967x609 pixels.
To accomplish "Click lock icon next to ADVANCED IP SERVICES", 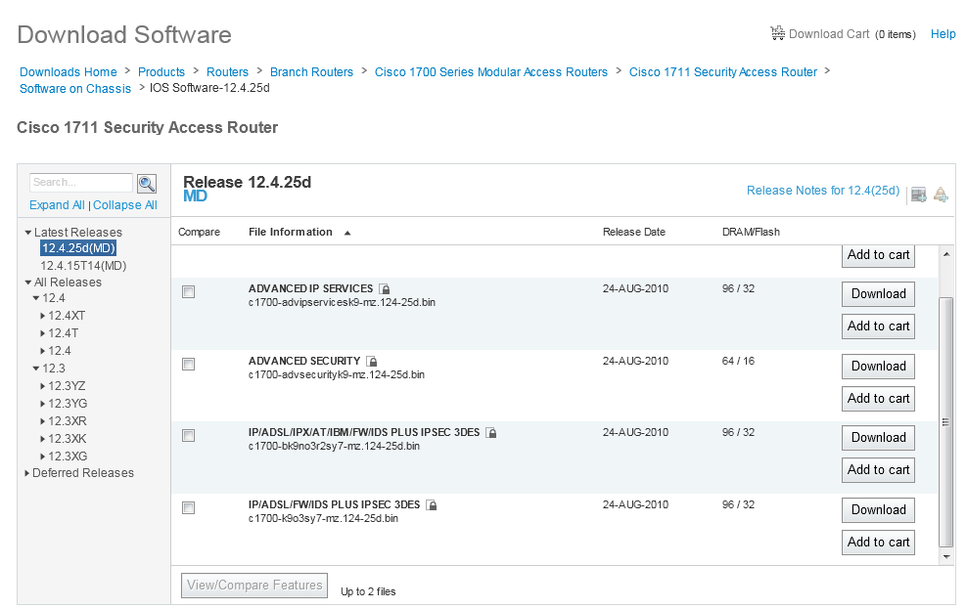I will [x=385, y=288].
